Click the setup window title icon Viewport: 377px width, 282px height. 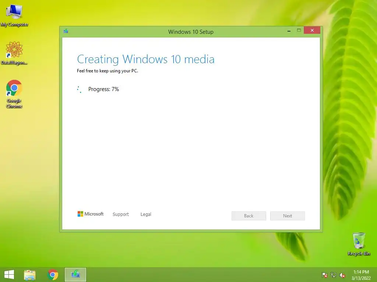(66, 31)
